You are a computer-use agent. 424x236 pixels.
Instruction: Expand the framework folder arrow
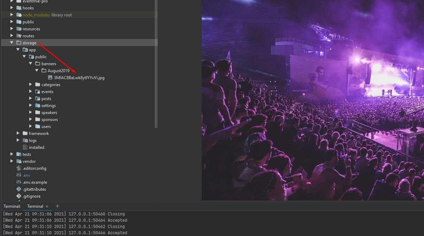(x=18, y=134)
